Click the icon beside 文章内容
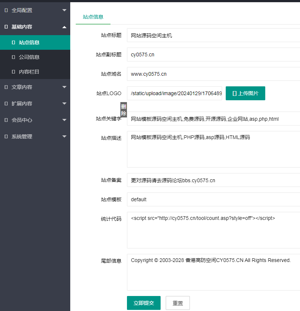The image size is (300, 311). tap(6, 87)
